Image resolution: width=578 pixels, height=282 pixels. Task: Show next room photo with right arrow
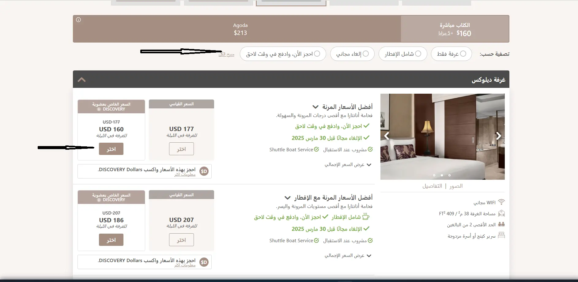(x=498, y=136)
